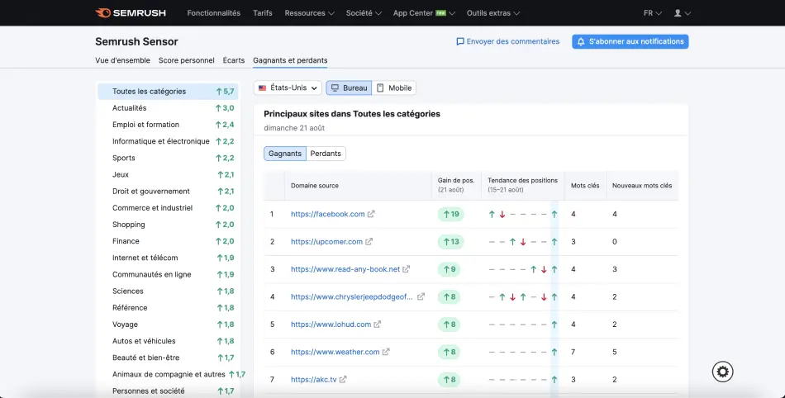Select Commerce et industriel category
The image size is (785, 398).
(x=168, y=208)
